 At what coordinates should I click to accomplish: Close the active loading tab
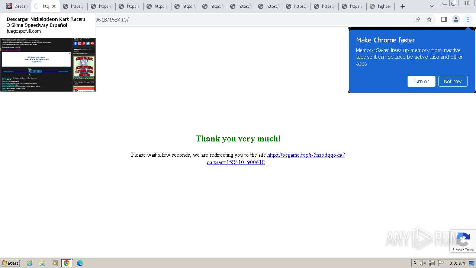coord(54,6)
